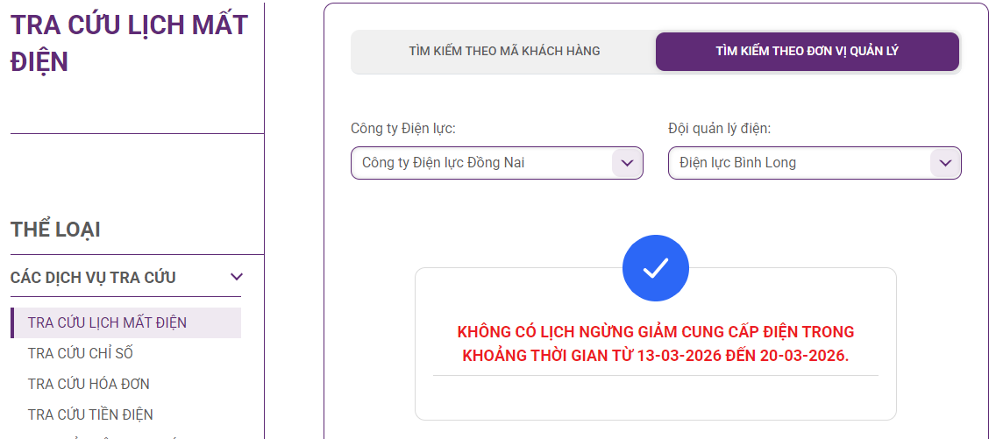Navigate to TRA CỨU TIỀN ĐIỆN
This screenshot has height=439, width=996.
(90, 414)
